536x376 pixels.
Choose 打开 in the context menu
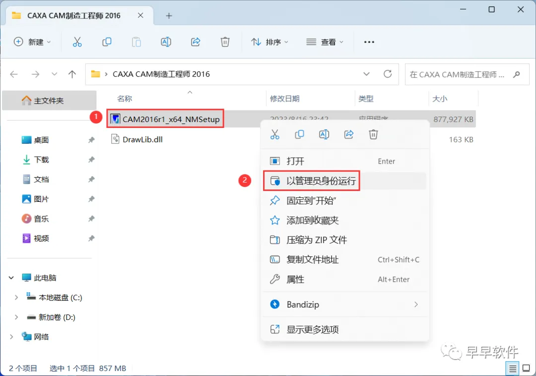click(x=345, y=161)
